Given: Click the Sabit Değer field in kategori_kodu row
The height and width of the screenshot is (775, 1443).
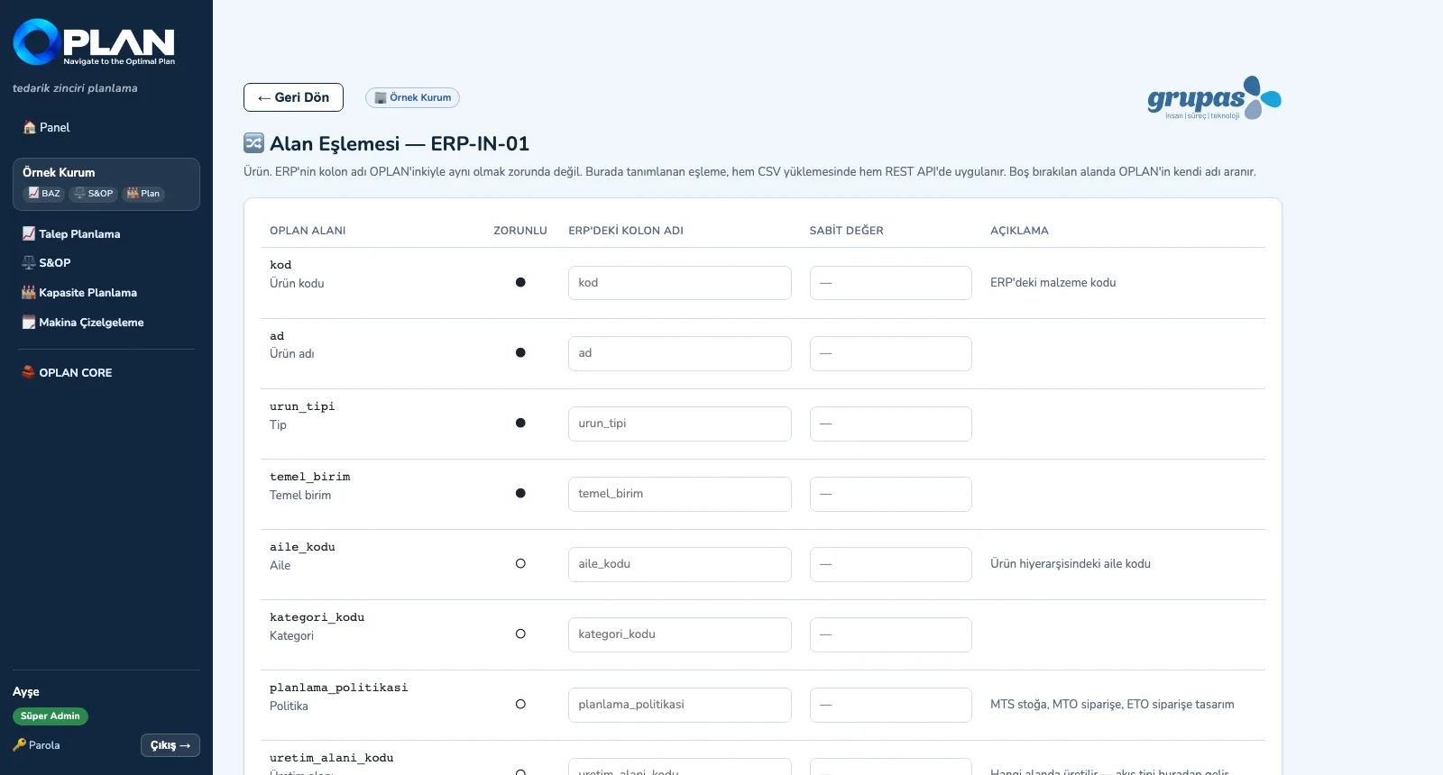Looking at the screenshot, I should point(891,634).
